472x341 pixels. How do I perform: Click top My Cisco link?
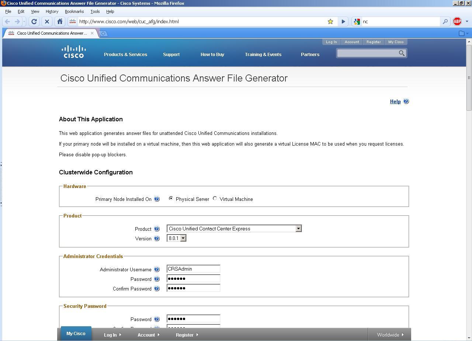[x=396, y=42]
